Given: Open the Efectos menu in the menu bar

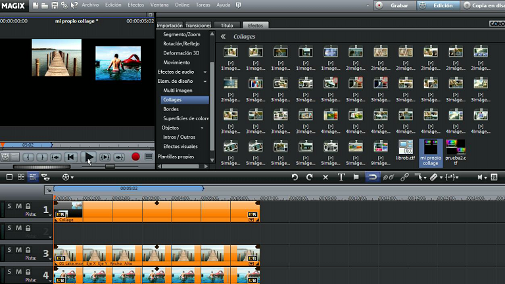Looking at the screenshot, I should (x=135, y=5).
